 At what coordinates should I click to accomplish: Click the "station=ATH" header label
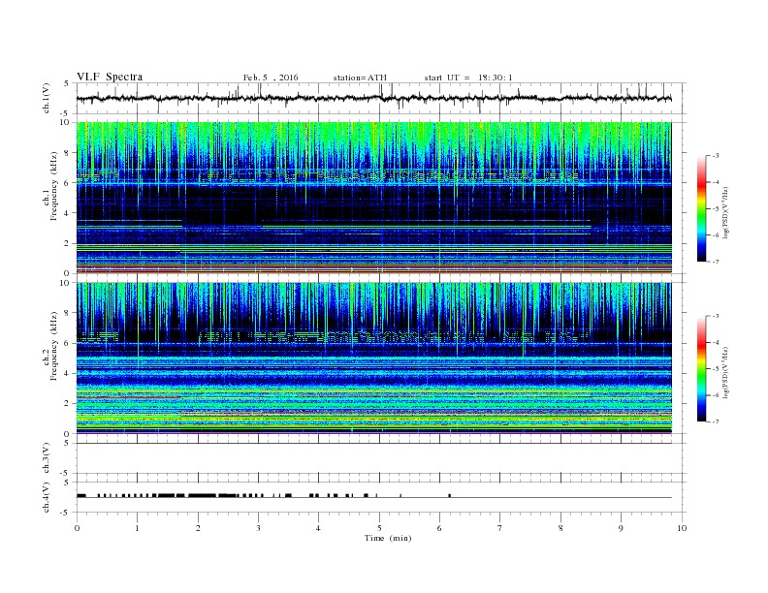pyautogui.click(x=360, y=78)
